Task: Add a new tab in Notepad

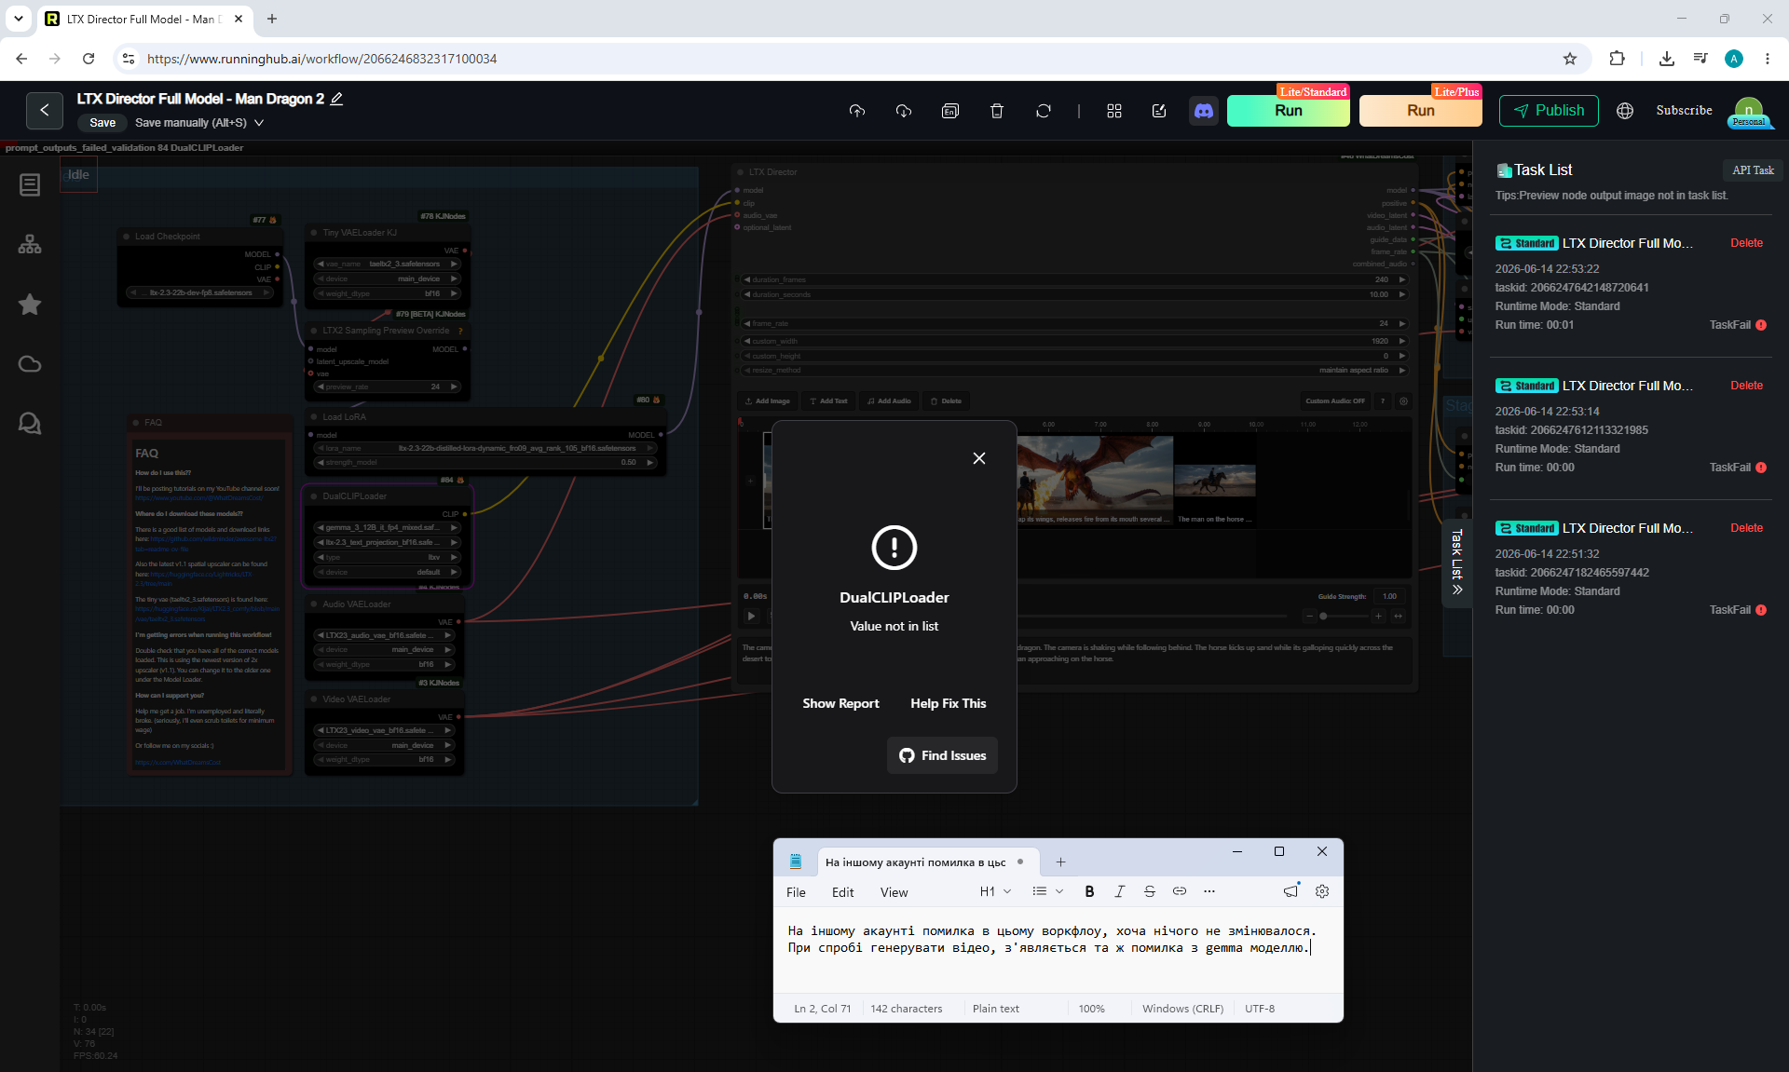Action: coord(1060,862)
